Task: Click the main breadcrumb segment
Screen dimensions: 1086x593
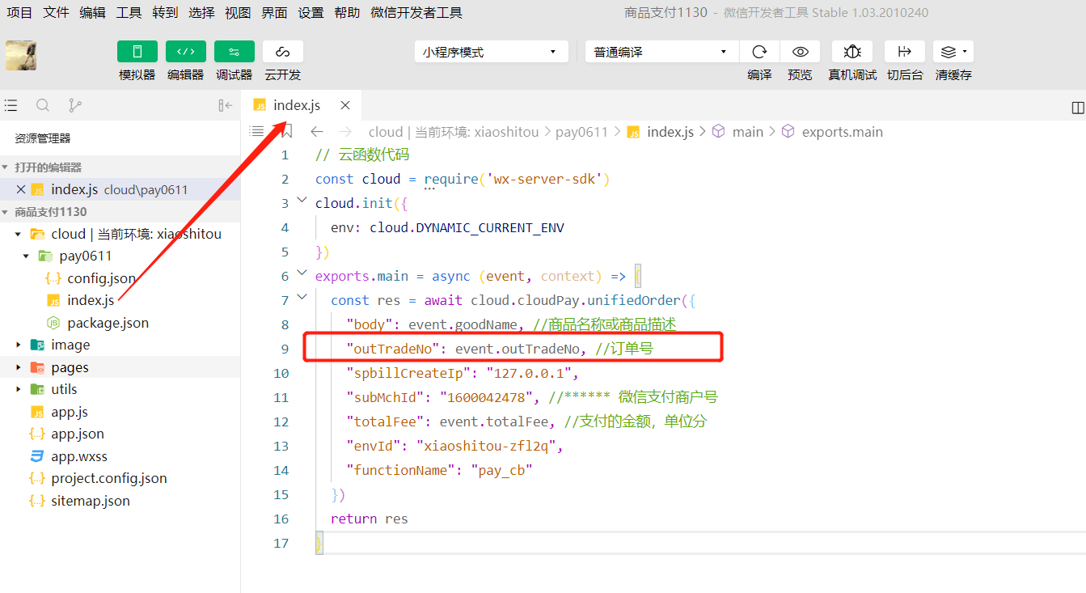Action: [748, 132]
